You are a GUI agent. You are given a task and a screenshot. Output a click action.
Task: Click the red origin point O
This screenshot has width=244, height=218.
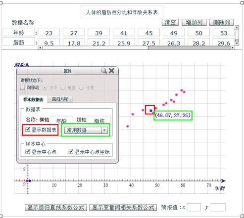pos(27,181)
